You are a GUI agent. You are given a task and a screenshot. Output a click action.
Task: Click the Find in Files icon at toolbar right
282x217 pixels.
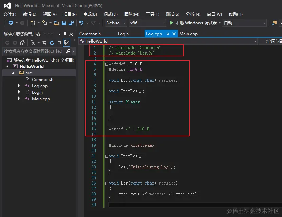[x=274, y=23]
